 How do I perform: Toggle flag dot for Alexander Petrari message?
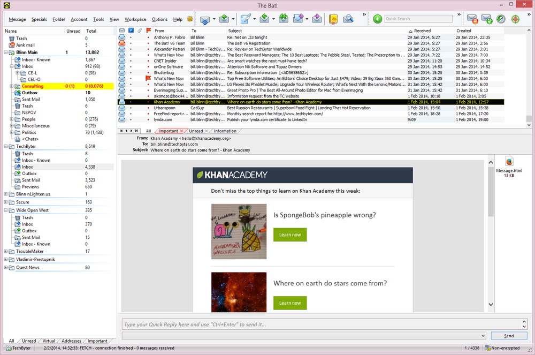click(148, 49)
